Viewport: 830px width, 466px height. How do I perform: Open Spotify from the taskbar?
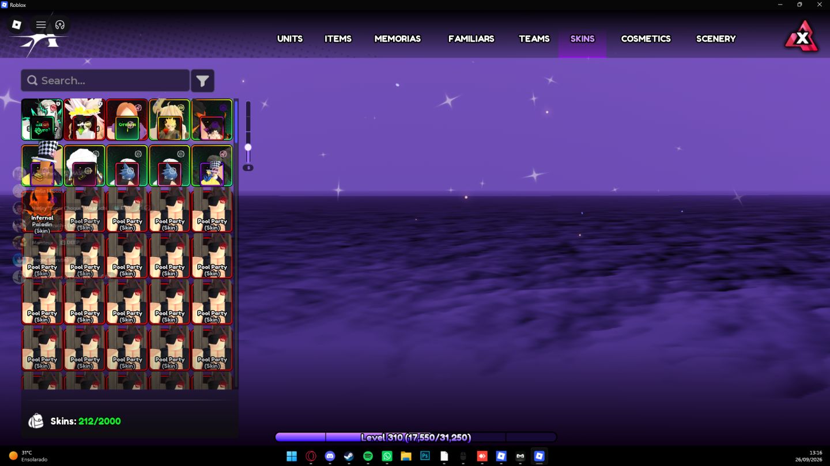point(368,456)
